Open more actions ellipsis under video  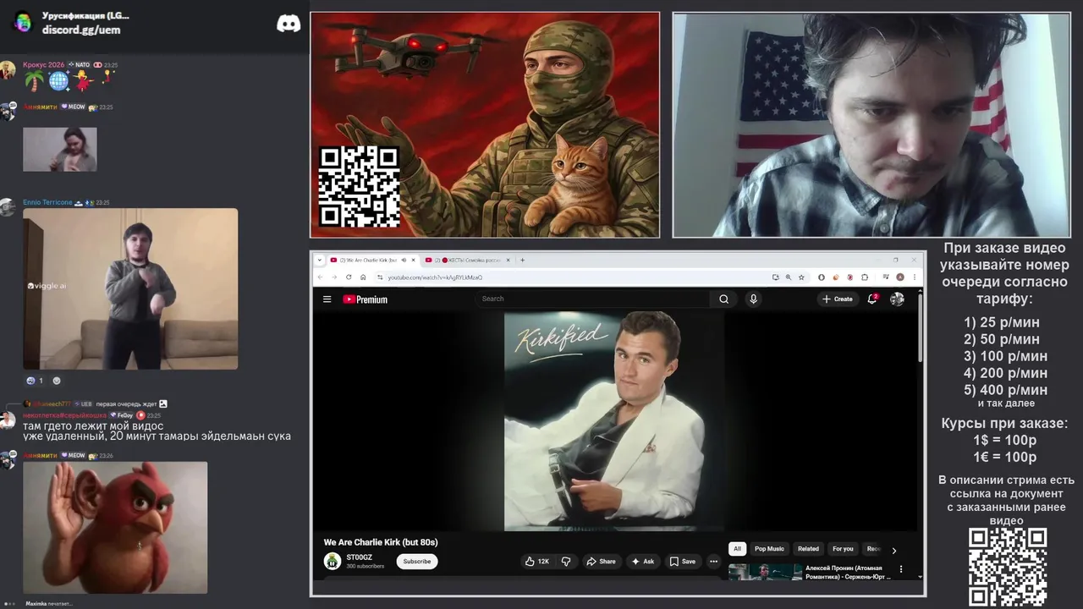click(713, 562)
